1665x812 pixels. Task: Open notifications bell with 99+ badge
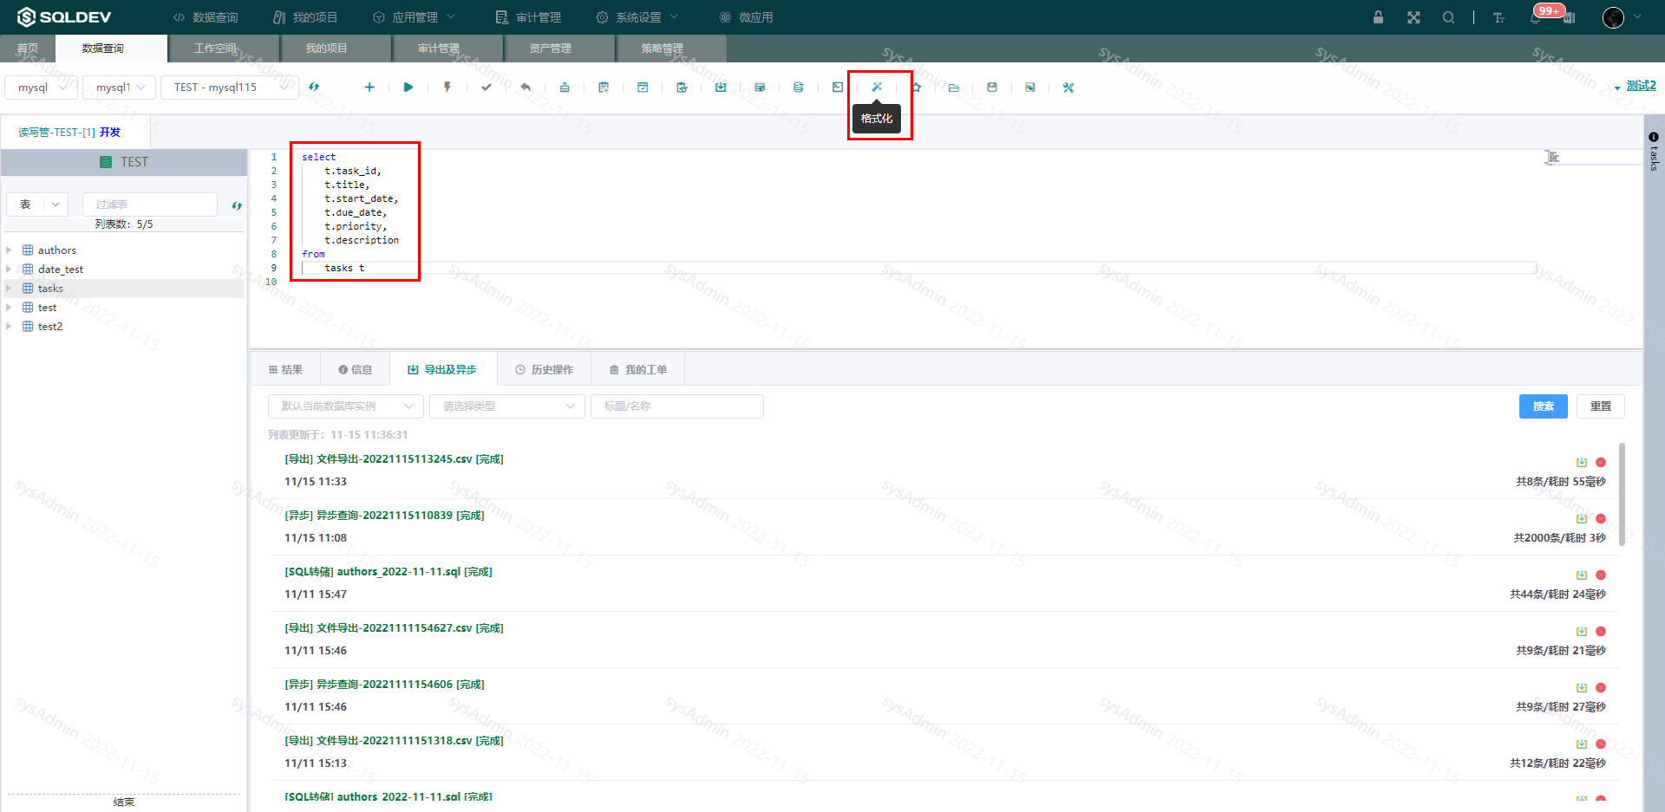[1537, 17]
